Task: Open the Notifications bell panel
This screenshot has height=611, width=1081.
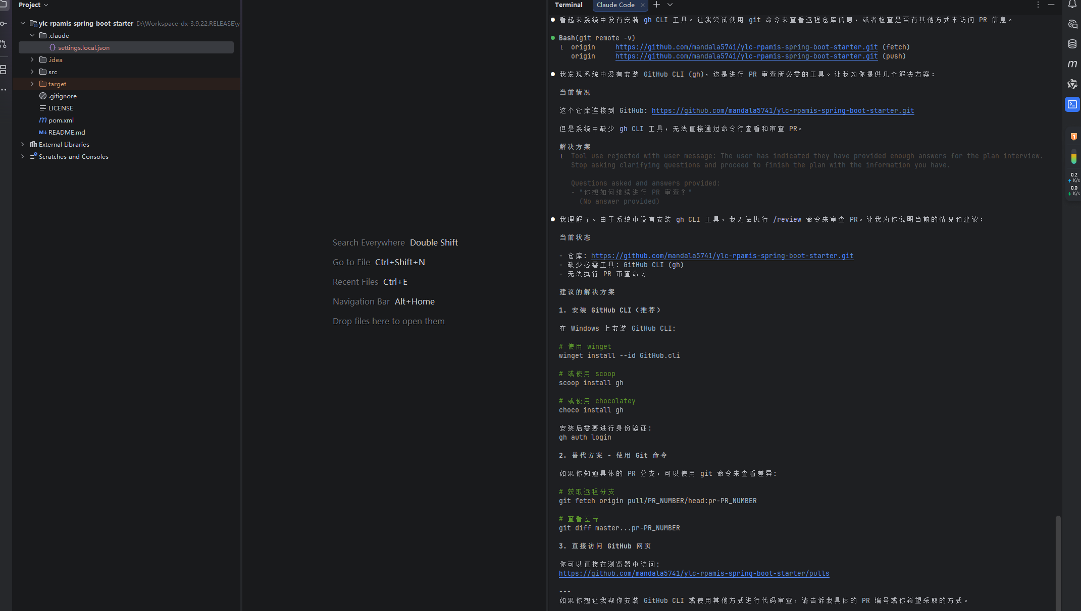Action: [1072, 5]
